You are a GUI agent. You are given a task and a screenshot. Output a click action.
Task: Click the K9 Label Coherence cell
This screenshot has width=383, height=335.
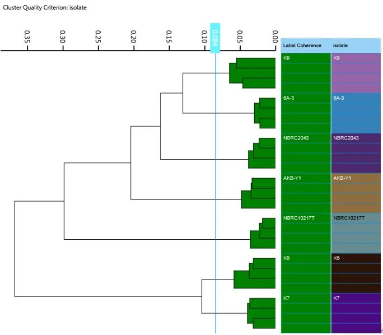306,73
